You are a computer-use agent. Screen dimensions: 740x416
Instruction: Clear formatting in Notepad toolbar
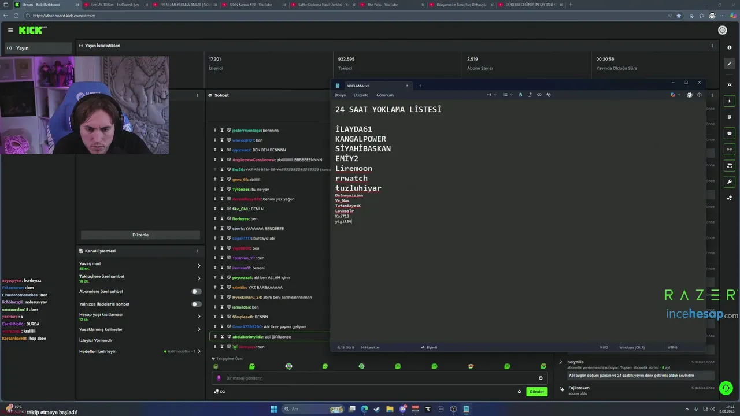(549, 95)
